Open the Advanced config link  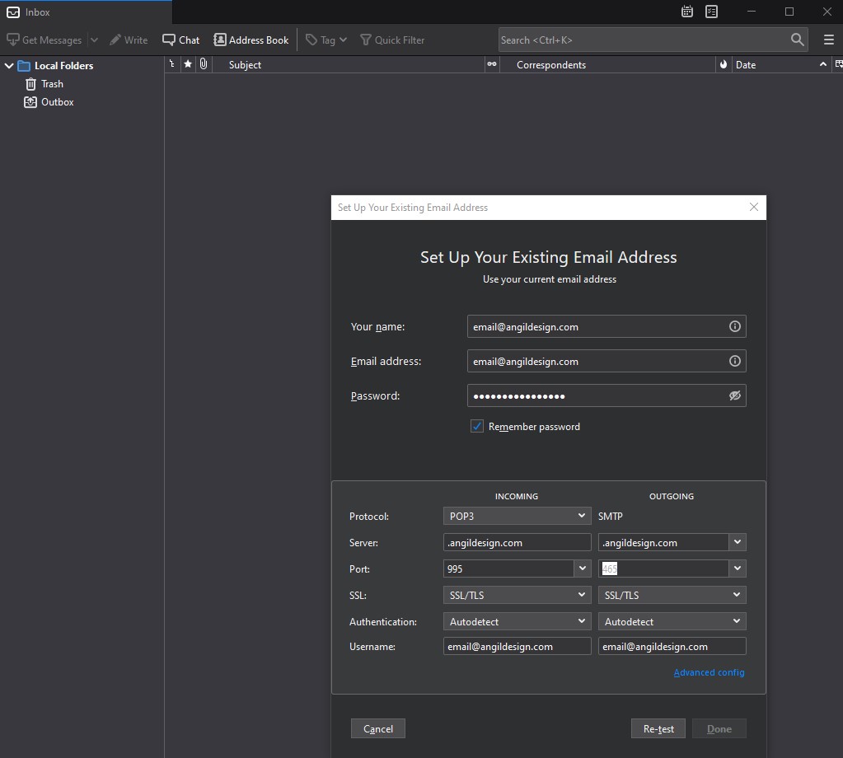[x=710, y=672]
